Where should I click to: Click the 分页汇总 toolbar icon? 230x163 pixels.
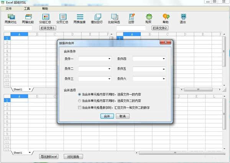(x=62, y=17)
